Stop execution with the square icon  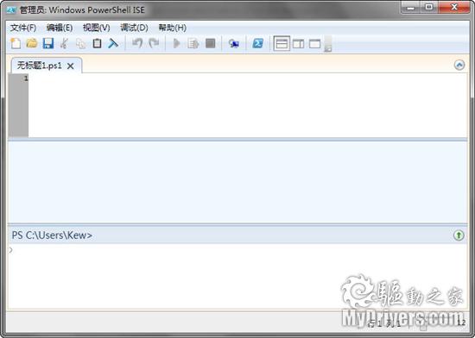tap(210, 43)
